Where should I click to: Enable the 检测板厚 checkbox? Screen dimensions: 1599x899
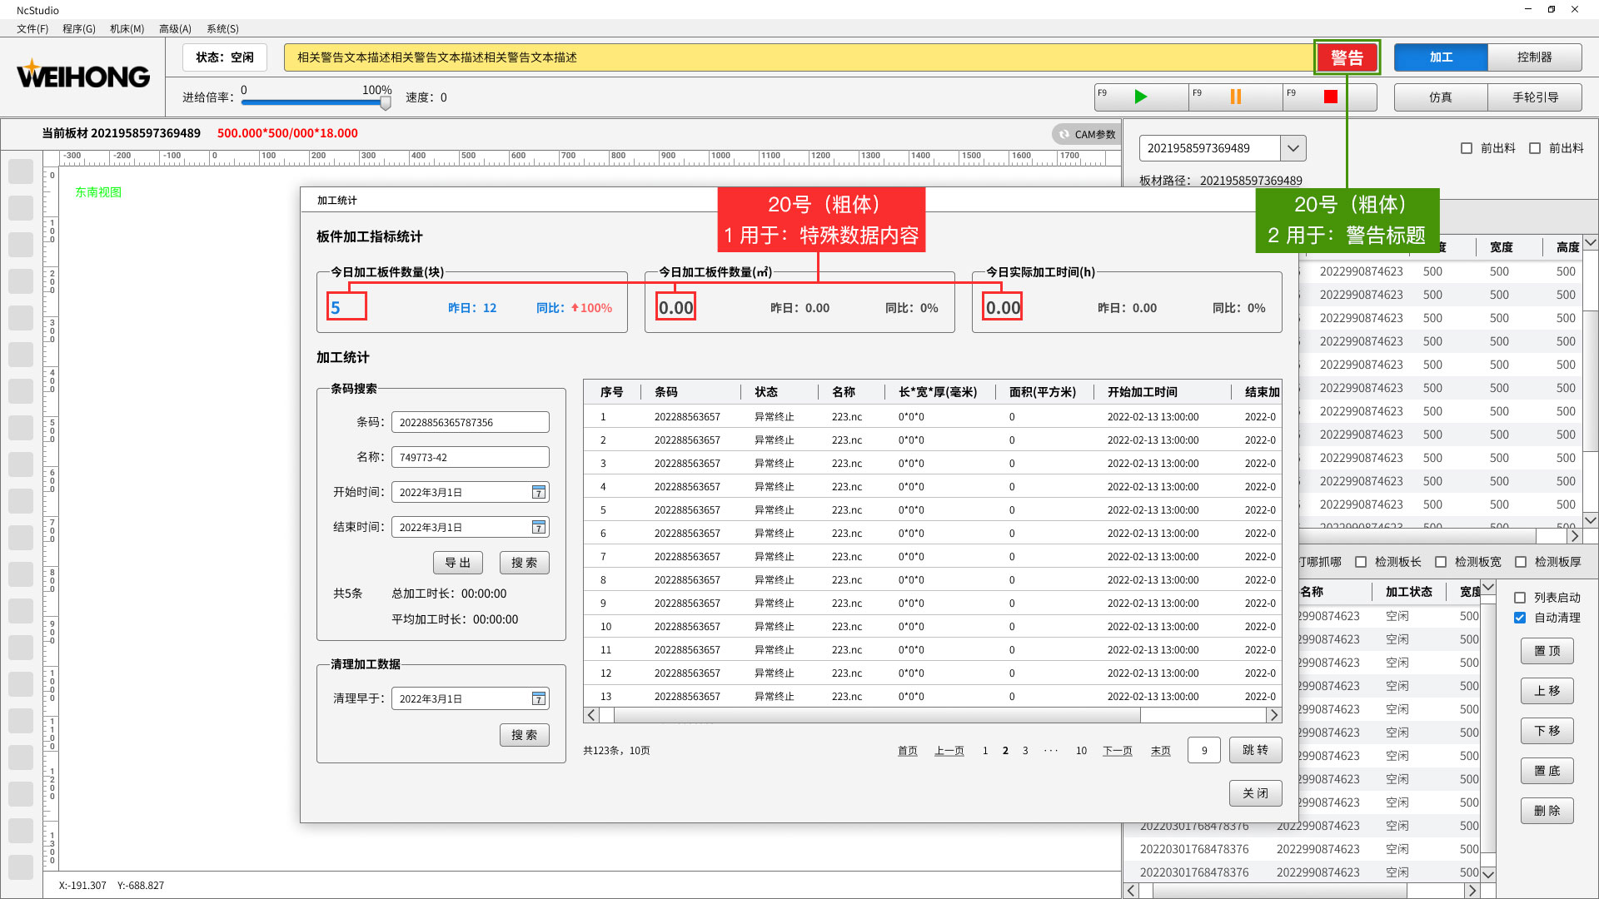1521,562
